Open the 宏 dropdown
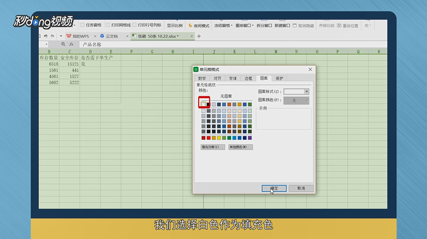 pos(368,26)
